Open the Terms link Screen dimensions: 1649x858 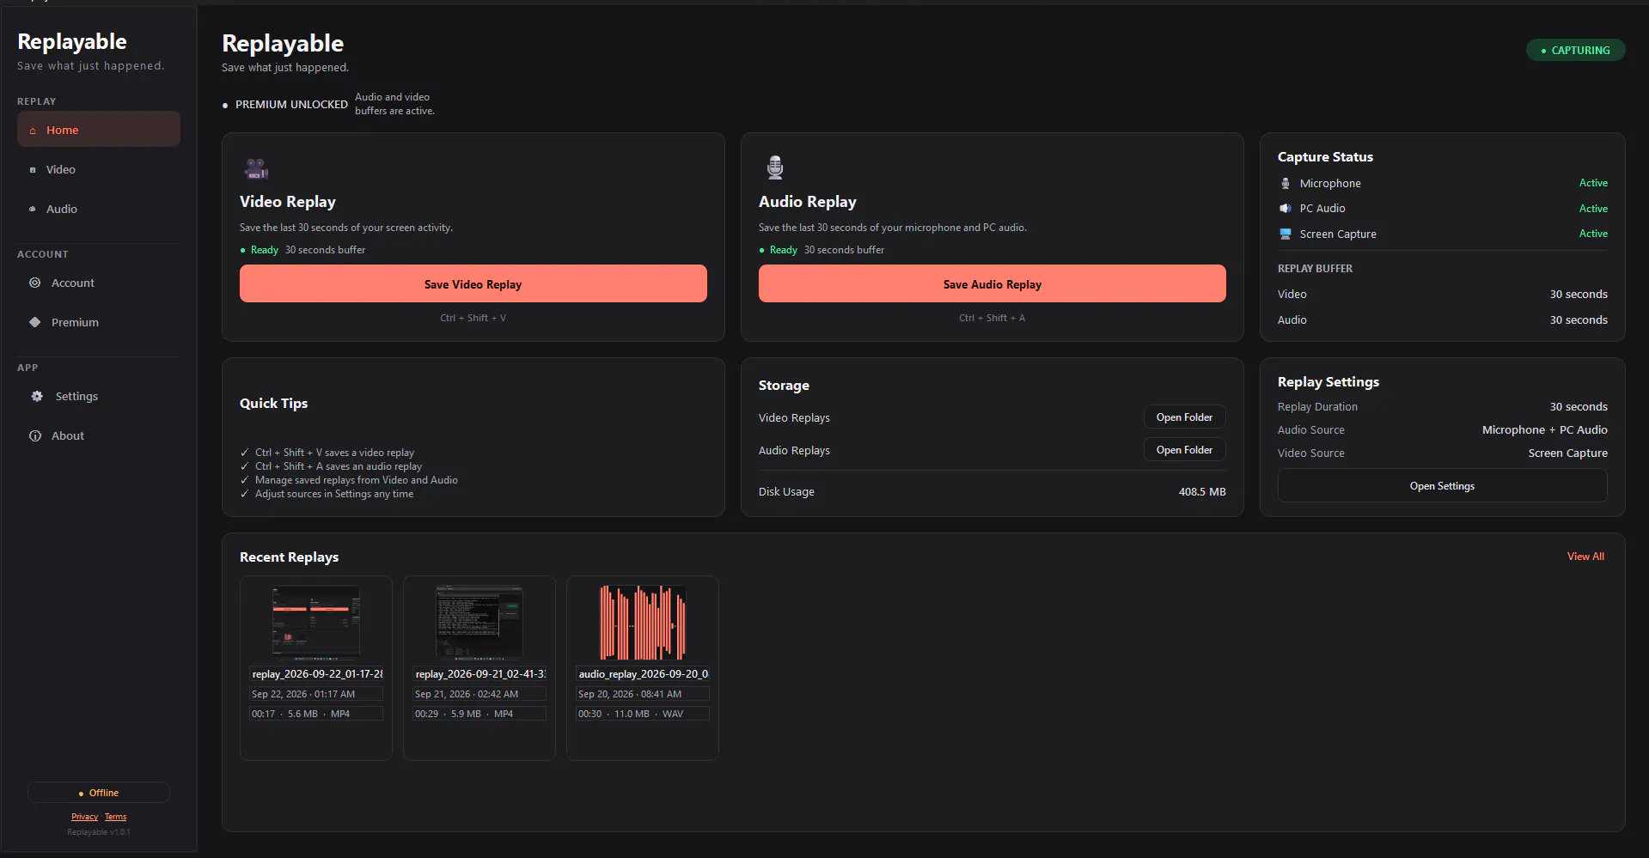(x=115, y=817)
